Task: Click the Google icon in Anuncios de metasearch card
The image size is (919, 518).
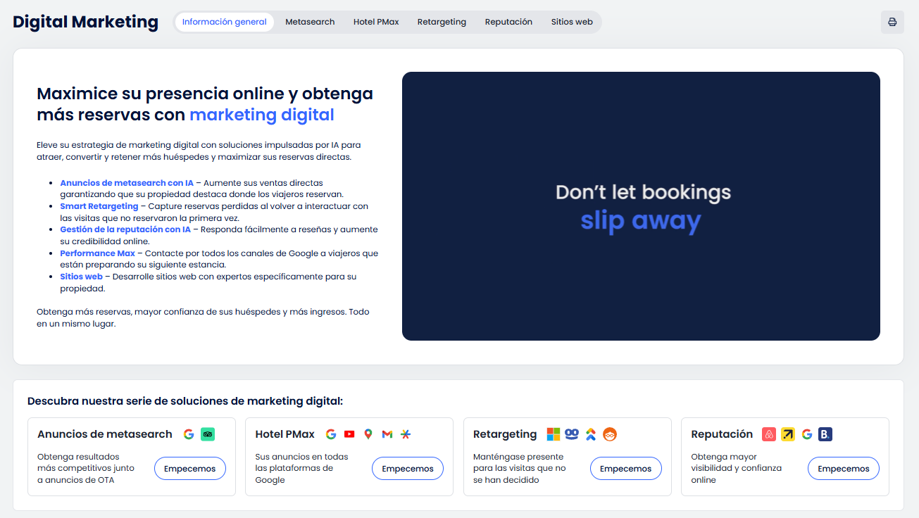Action: point(189,434)
